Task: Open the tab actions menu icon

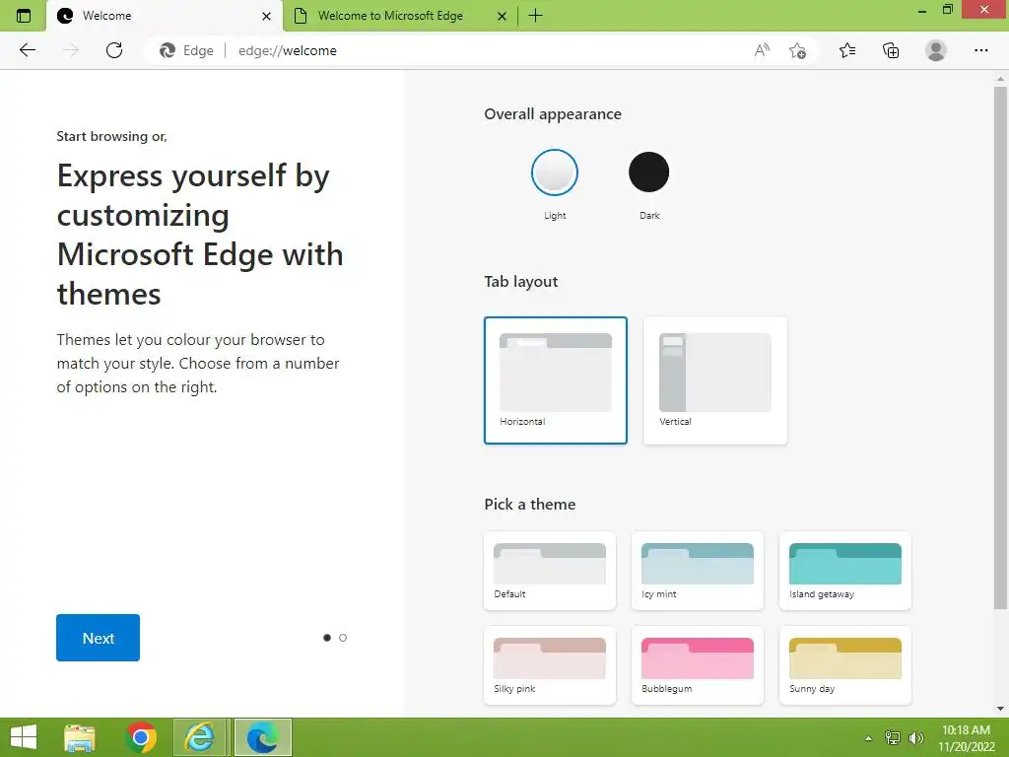Action: coord(24,16)
